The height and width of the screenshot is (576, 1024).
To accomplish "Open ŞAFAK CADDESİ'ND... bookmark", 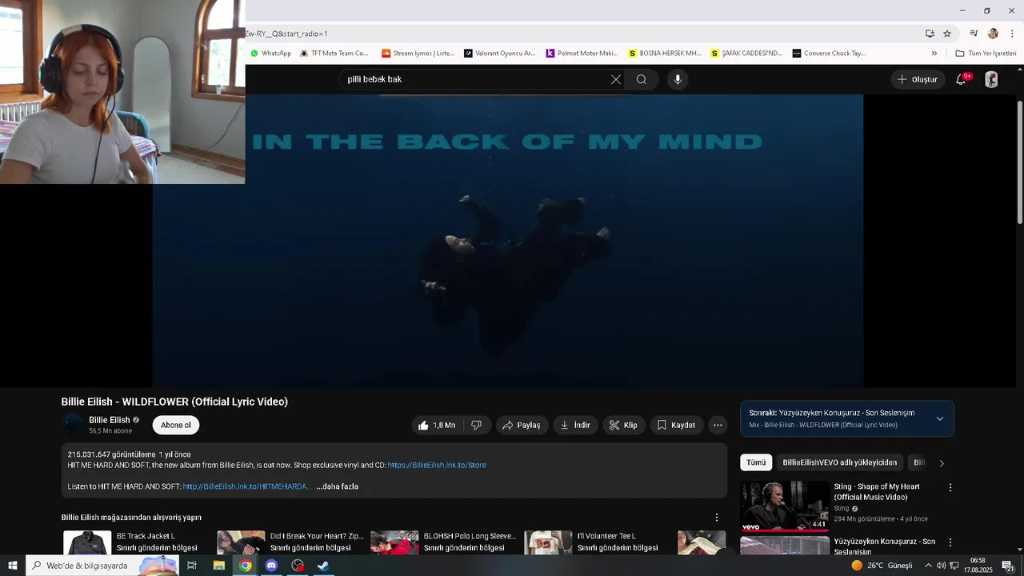I will (x=746, y=54).
